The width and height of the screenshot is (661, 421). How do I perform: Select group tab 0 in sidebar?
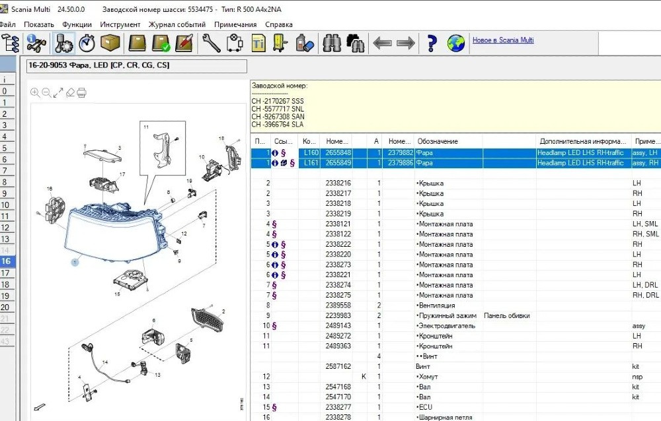7,91
